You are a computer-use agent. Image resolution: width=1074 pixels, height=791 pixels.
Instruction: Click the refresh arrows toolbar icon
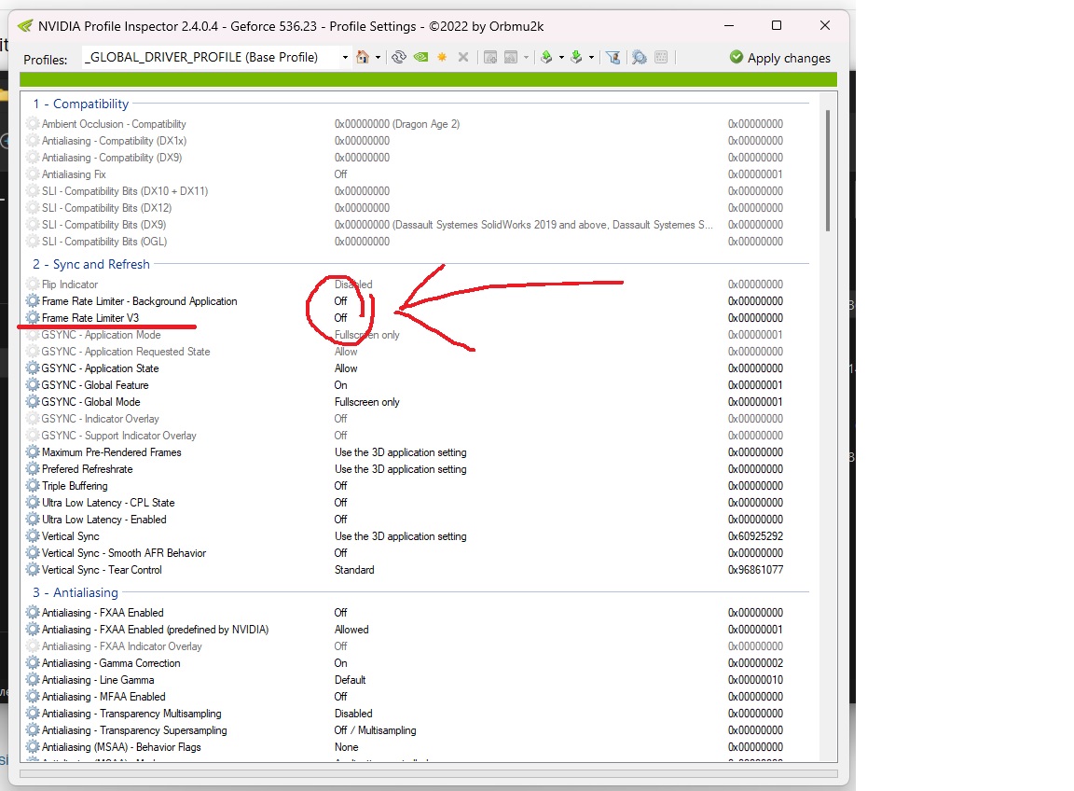pos(399,58)
